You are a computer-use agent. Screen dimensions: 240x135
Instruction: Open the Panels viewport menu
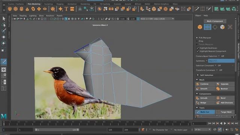click(60, 16)
